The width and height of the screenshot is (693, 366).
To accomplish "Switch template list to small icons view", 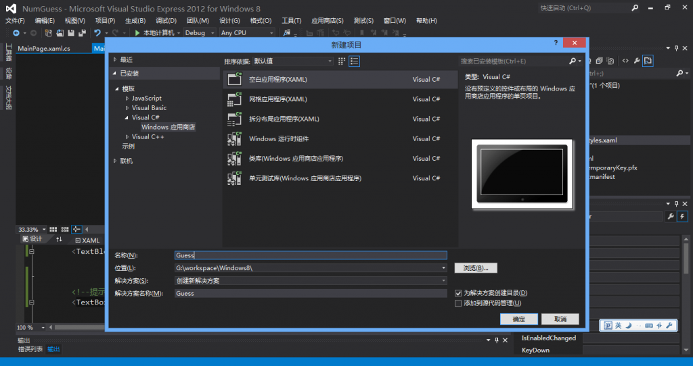I will point(342,61).
